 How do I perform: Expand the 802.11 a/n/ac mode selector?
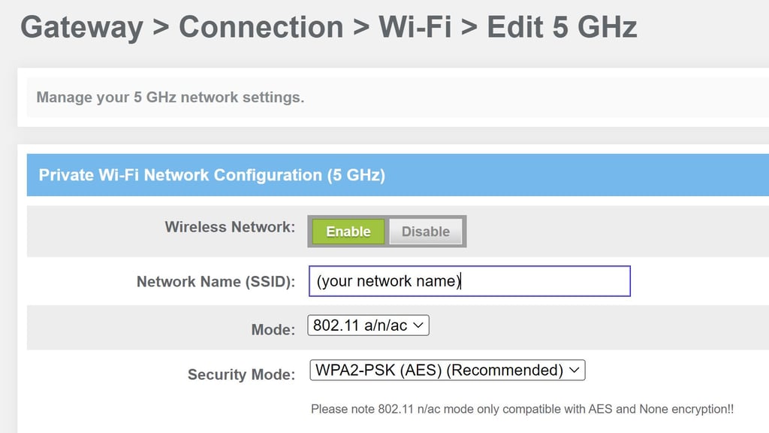367,325
